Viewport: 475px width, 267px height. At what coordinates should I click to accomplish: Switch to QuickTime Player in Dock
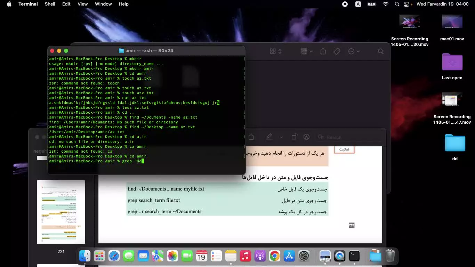(x=340, y=256)
